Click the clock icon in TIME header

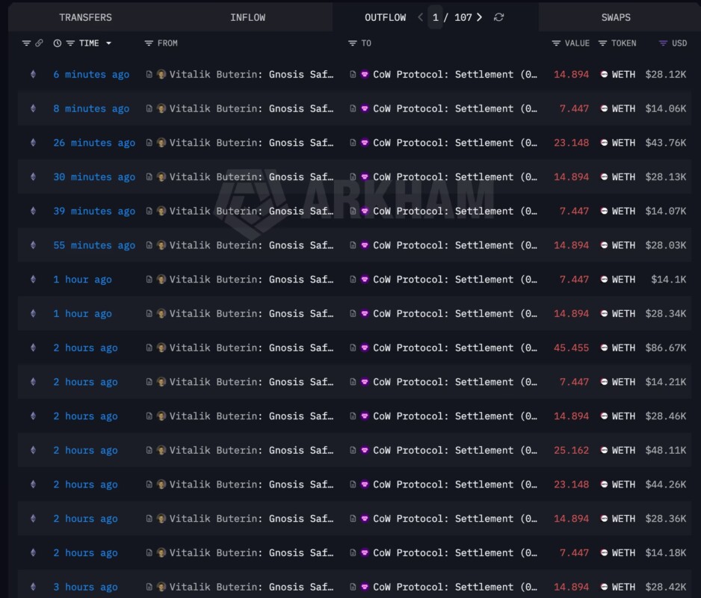point(58,43)
